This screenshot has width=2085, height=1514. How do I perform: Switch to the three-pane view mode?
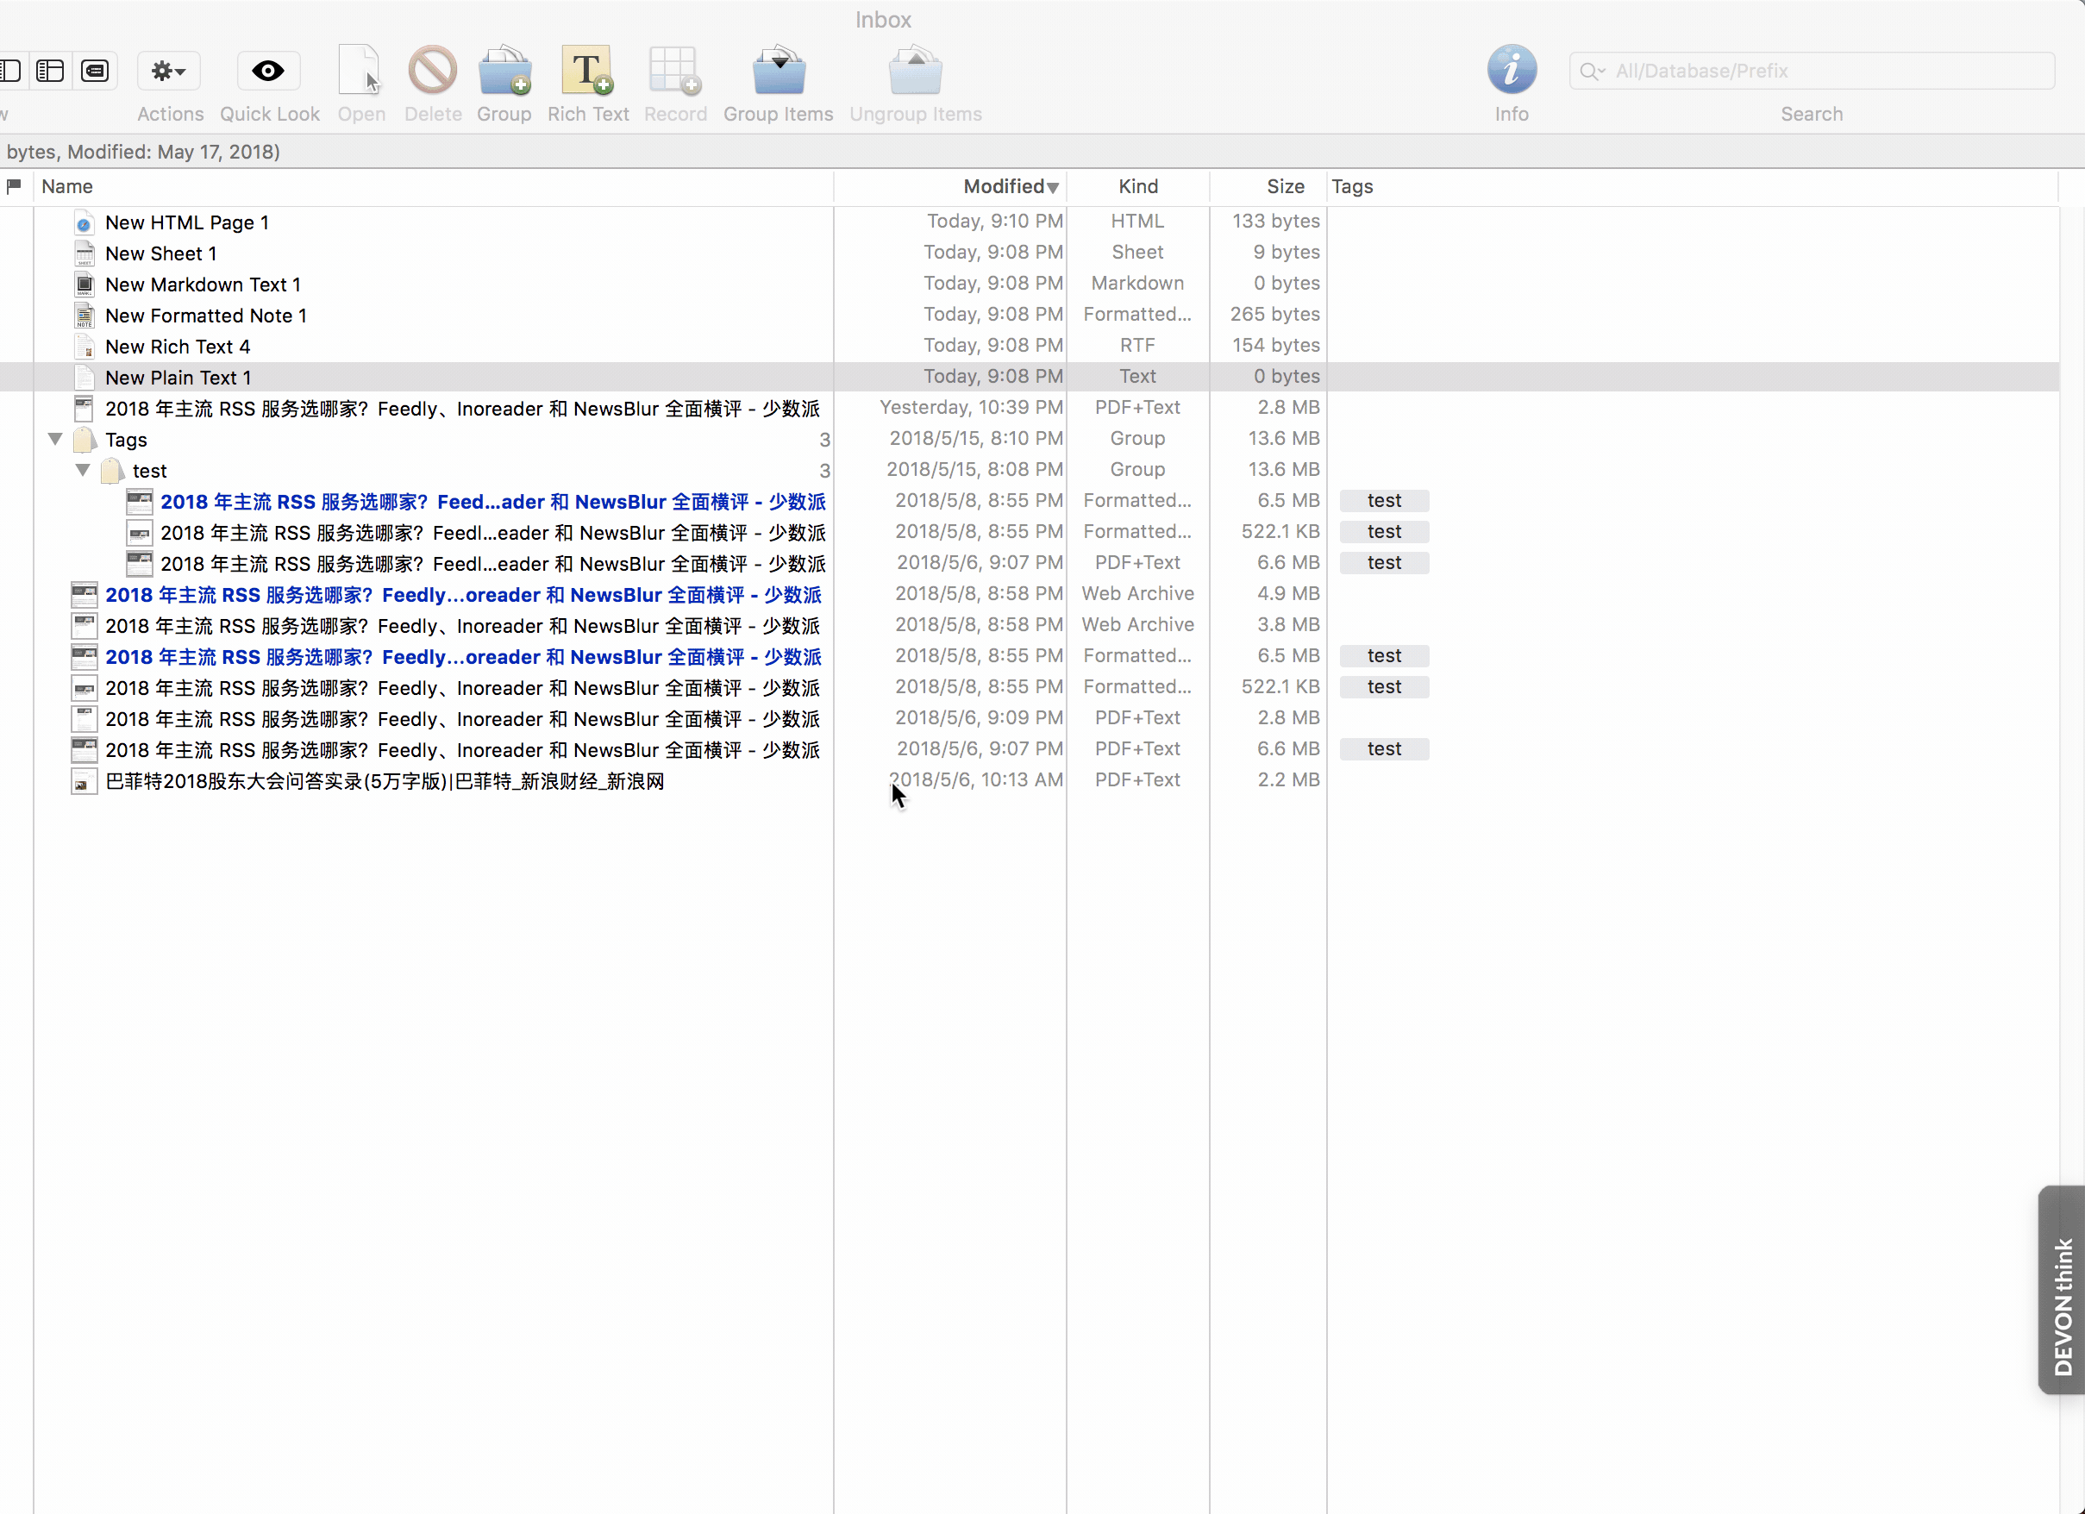pyautogui.click(x=51, y=71)
